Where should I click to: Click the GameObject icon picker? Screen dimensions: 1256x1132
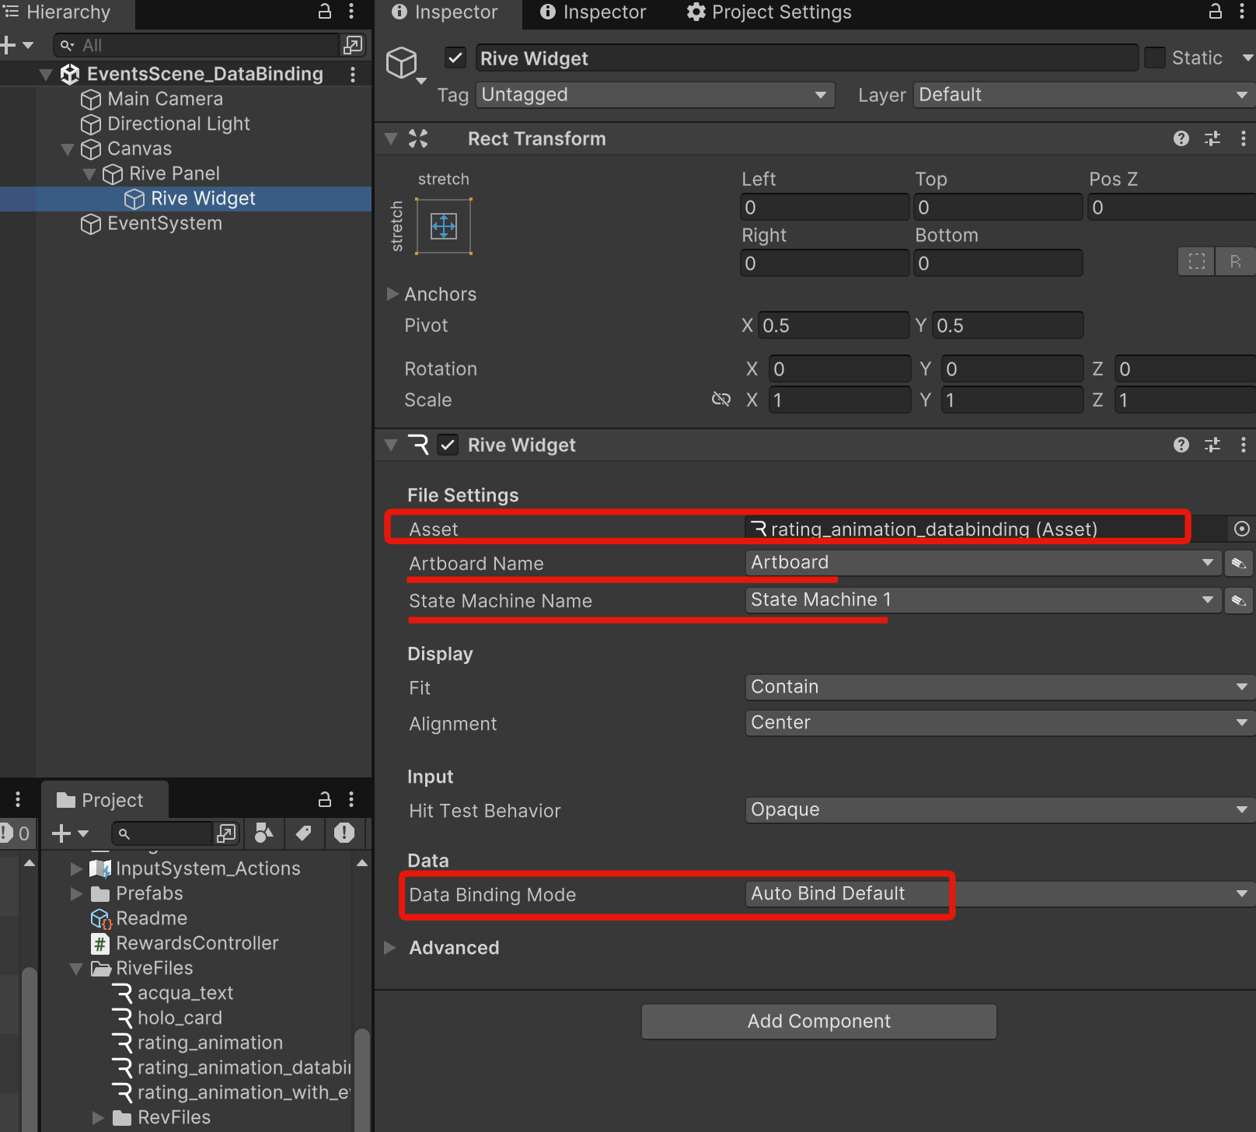click(406, 64)
